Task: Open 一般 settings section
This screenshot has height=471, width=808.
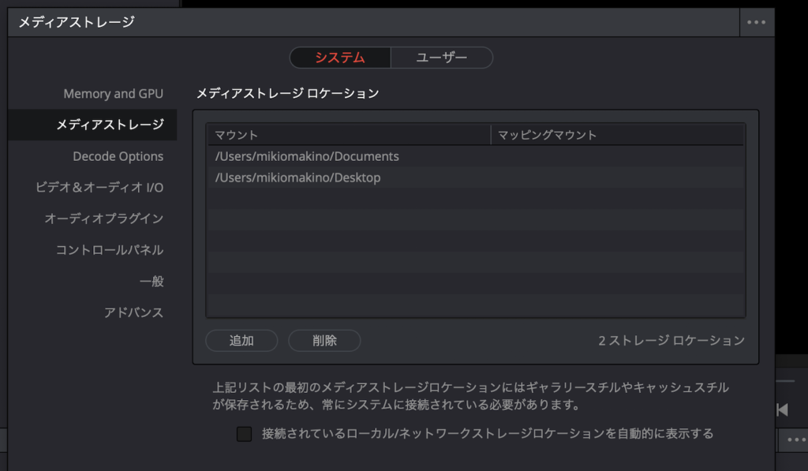Action: coord(151,282)
